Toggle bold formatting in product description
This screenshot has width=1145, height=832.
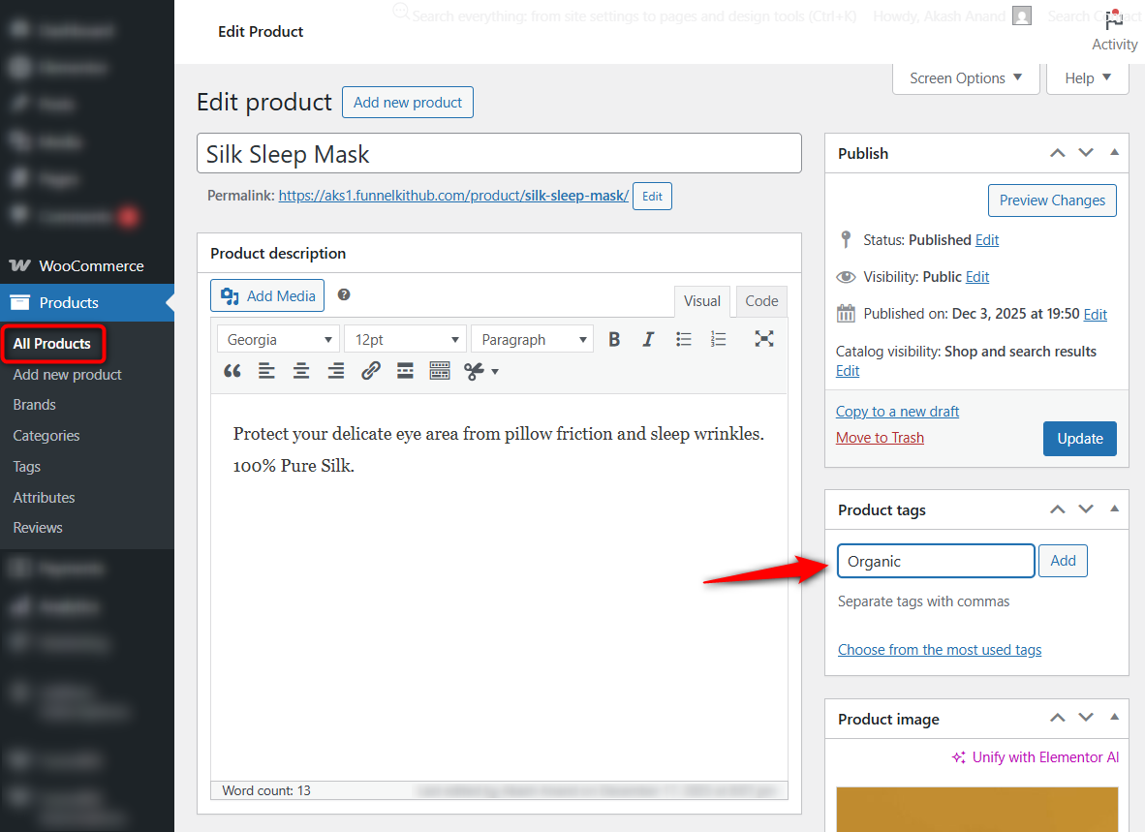click(614, 338)
